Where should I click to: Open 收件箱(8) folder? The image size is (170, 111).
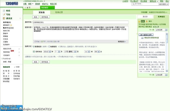pyautogui.click(x=7, y=22)
